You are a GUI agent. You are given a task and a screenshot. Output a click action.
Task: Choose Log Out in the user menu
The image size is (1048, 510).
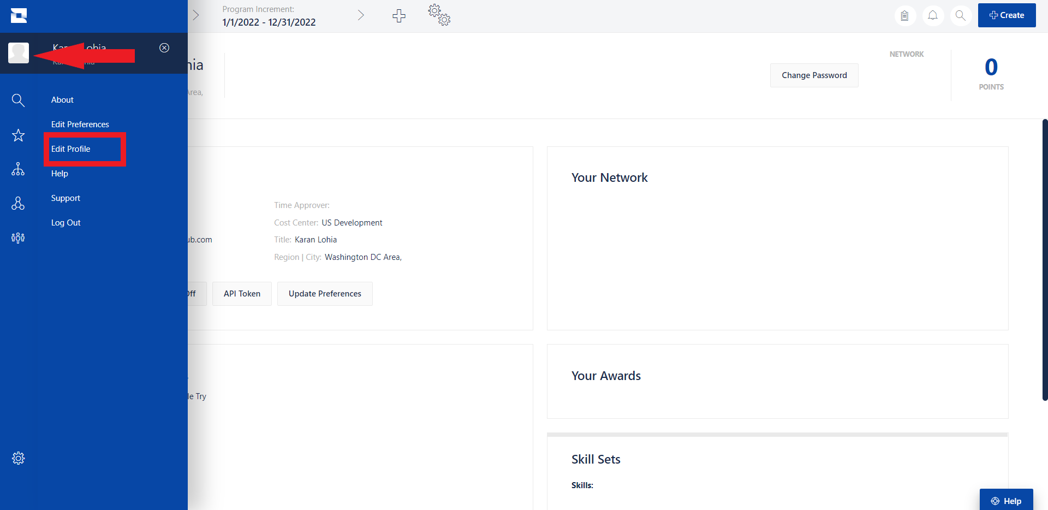click(66, 223)
